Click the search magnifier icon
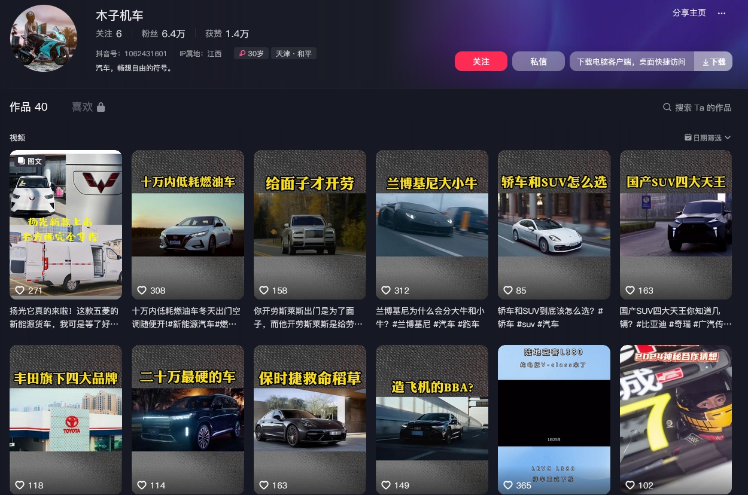This screenshot has width=748, height=495. click(667, 108)
